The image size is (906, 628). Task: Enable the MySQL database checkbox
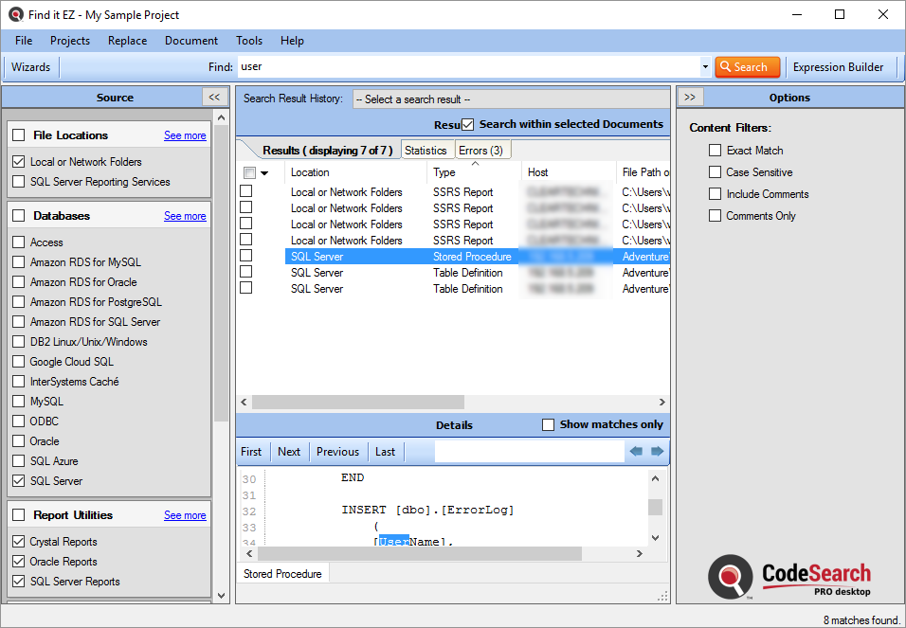[19, 401]
